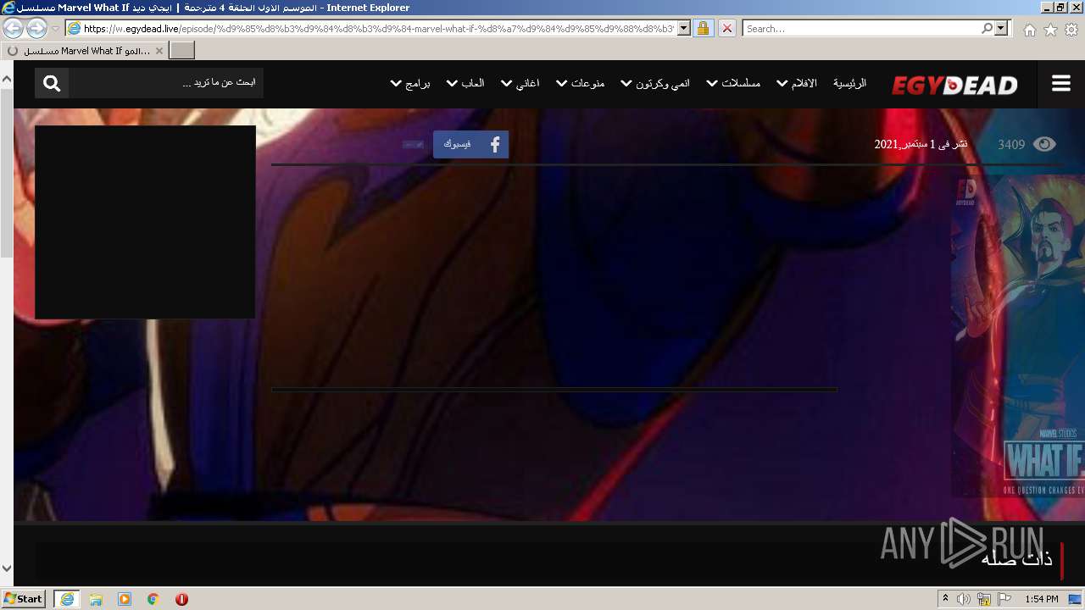Go back with the browser Back arrow
This screenshot has width=1085, height=610.
(x=14, y=28)
